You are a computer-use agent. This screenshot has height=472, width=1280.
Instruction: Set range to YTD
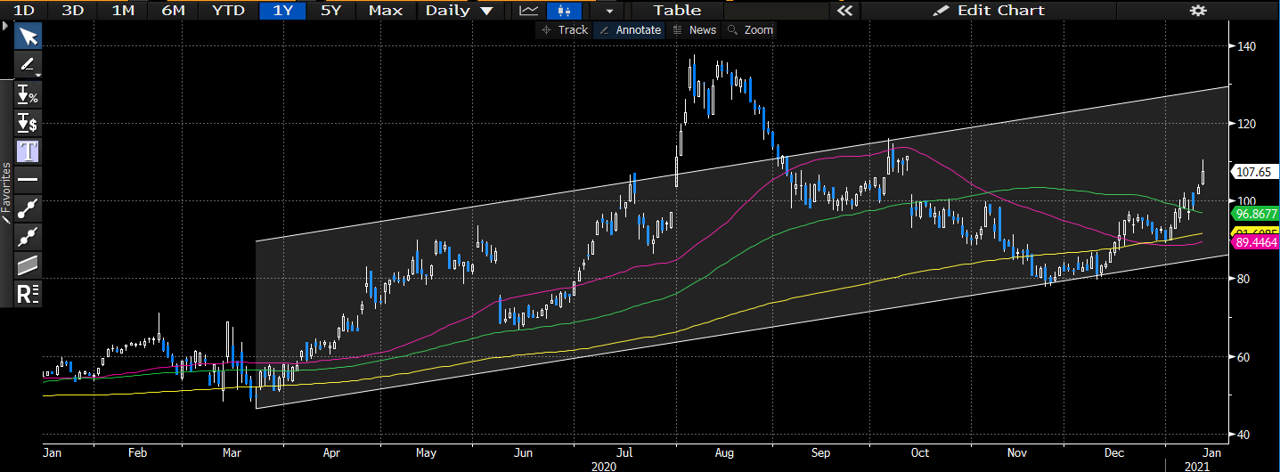point(228,11)
